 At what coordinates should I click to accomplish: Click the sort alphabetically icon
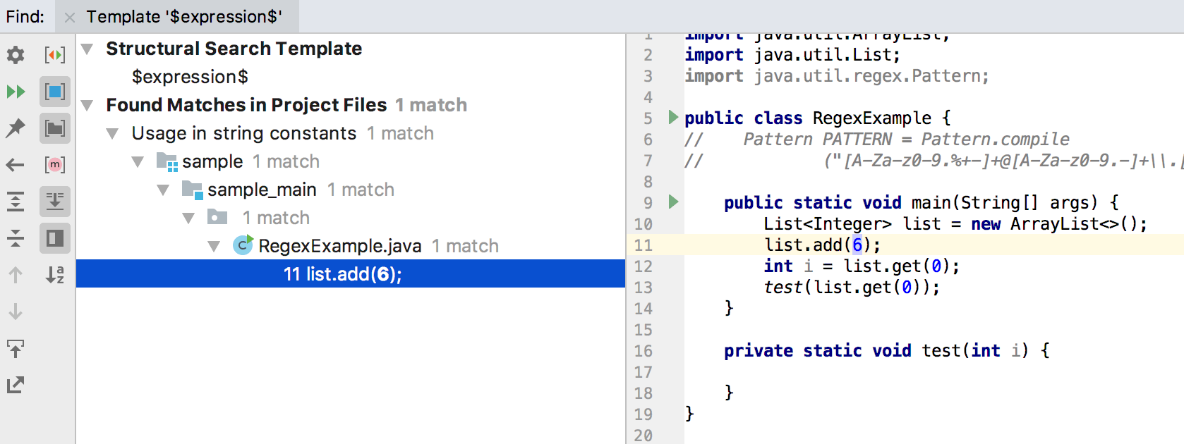click(x=55, y=275)
